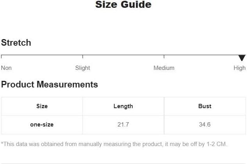This screenshot has width=247, height=164.
Task: Click the Stretch section heading
Action: tap(16, 43)
